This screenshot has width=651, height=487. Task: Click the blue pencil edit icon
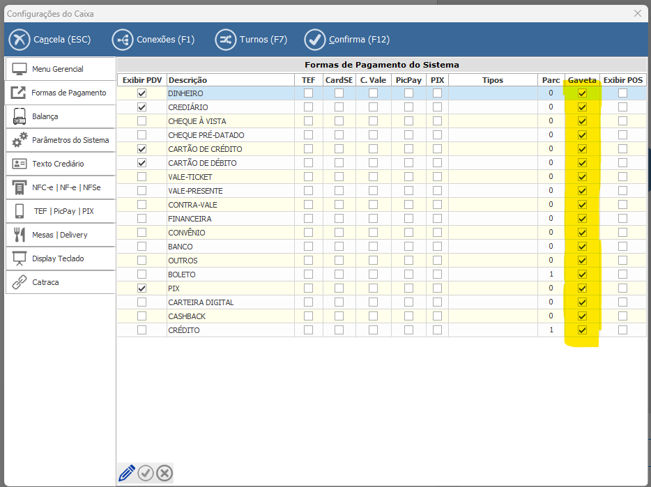click(127, 474)
